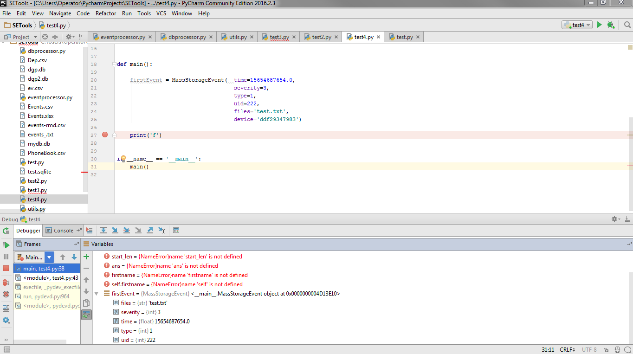Run test4 with the green play button
Image resolution: width=633 pixels, height=354 pixels.
pos(599,25)
